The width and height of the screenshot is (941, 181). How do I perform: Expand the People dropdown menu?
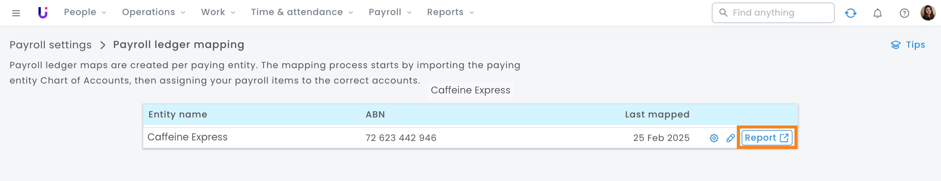point(85,12)
